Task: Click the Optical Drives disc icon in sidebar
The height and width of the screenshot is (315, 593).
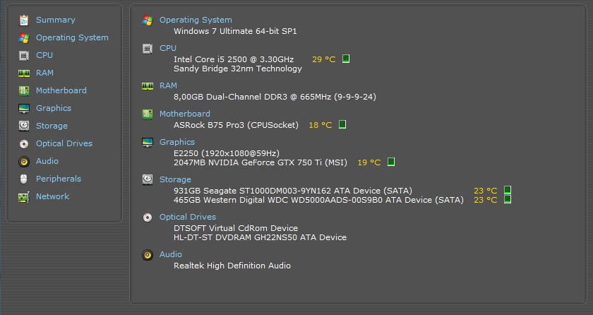Action: pos(24,143)
